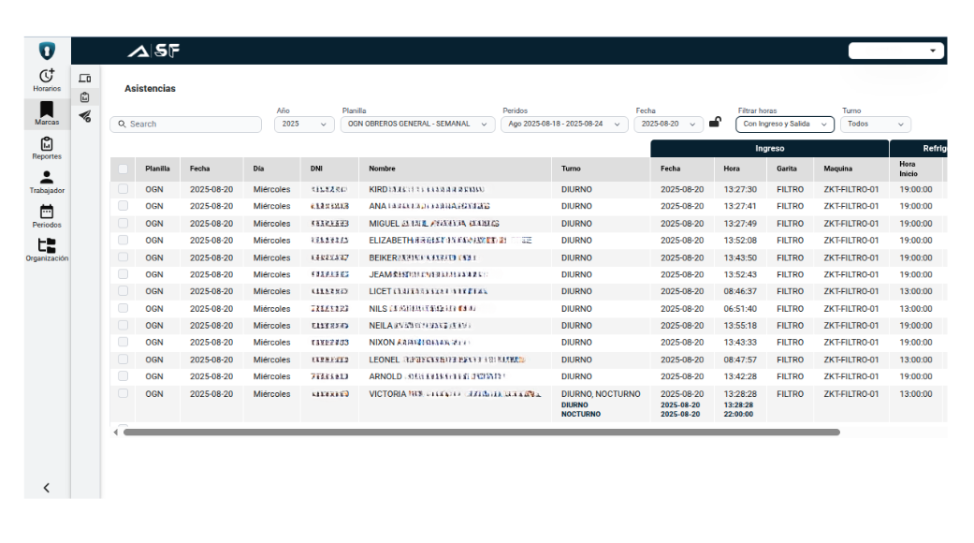
Task: Click inside the Search field
Action: tap(186, 125)
